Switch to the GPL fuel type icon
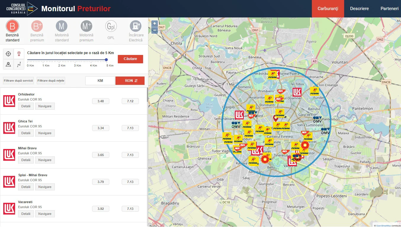 111,27
